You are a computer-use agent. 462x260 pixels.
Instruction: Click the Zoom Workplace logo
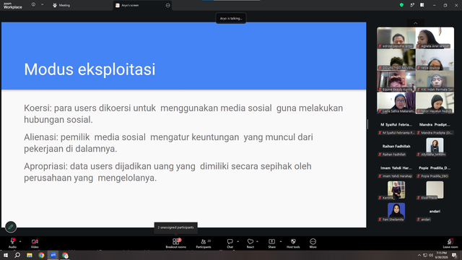coord(13,6)
